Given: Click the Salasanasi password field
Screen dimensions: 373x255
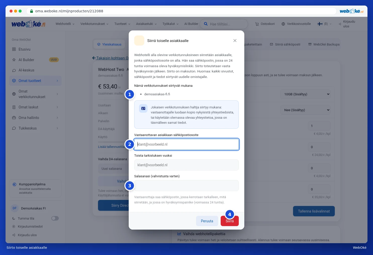Looking at the screenshot, I should [x=187, y=186].
